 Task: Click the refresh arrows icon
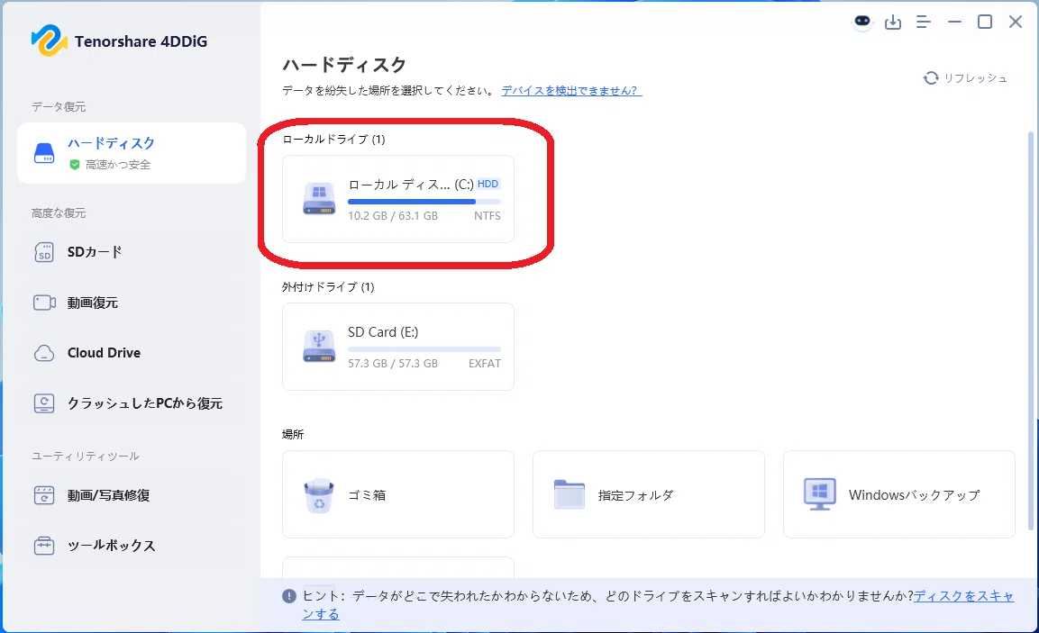(x=931, y=78)
